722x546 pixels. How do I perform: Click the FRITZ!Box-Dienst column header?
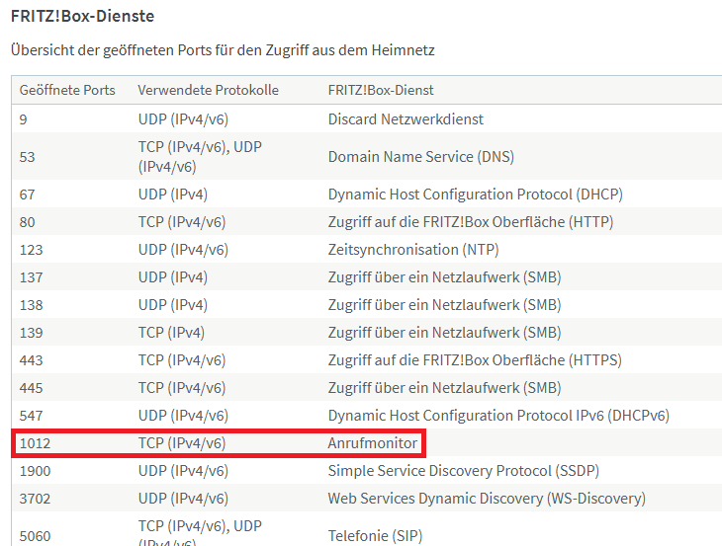tap(381, 90)
